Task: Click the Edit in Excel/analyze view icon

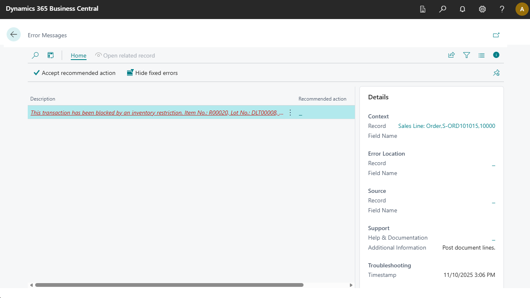Action: [51, 55]
